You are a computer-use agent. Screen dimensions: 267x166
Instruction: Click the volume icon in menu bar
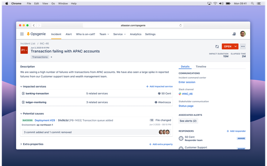(221, 3)
